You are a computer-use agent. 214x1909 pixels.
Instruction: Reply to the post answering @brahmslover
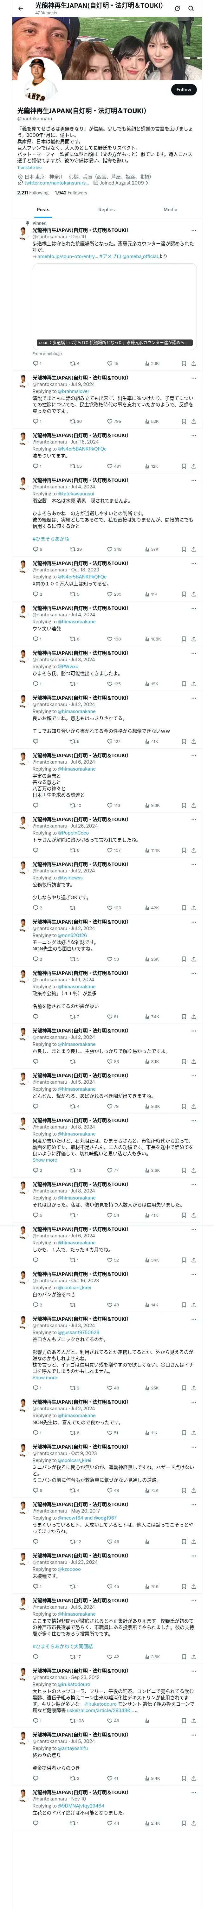[x=35, y=421]
